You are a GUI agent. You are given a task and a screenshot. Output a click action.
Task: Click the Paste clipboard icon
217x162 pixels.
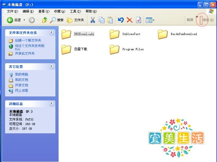[x=110, y=20]
